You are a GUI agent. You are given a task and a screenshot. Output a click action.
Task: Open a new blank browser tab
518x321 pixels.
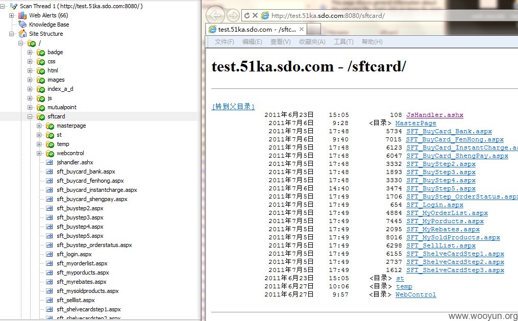click(314, 30)
